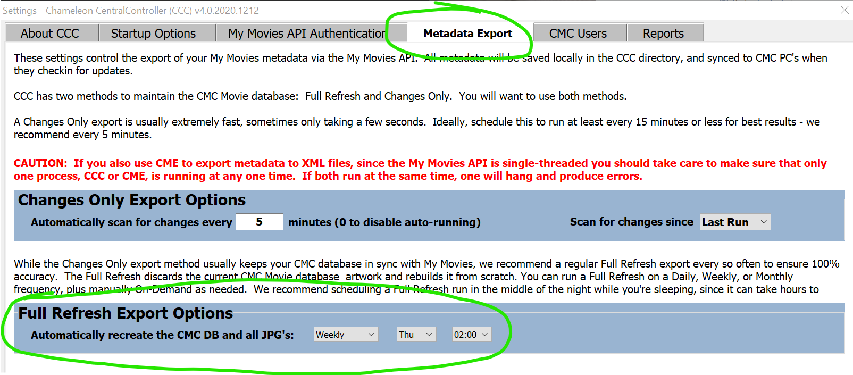Close the Settings window
This screenshot has height=375, width=853.
(844, 10)
